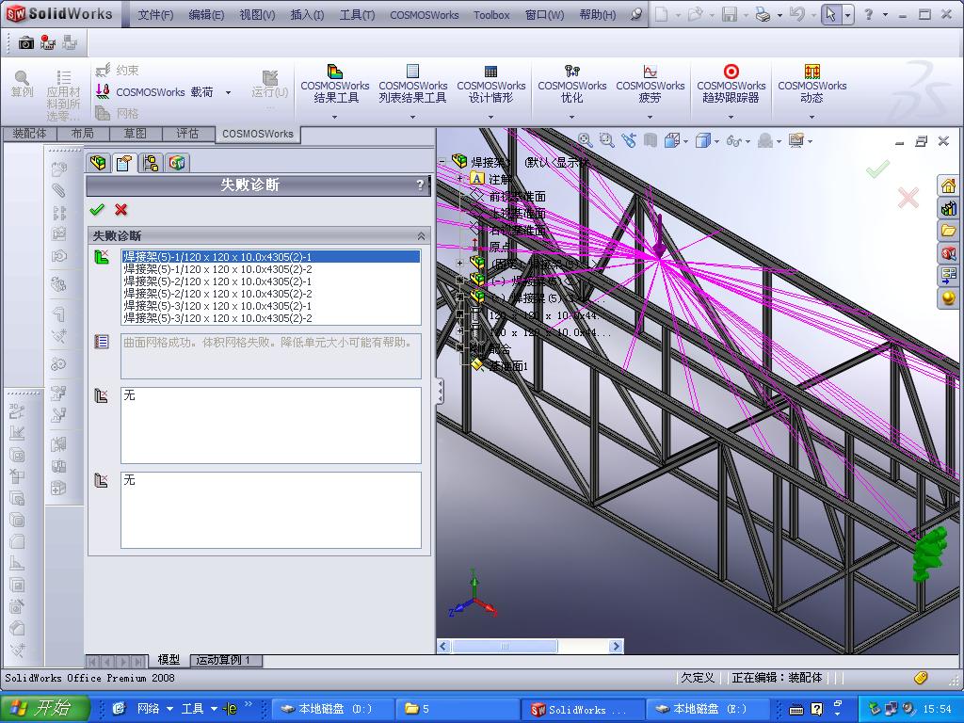
Task: Open the display style dropdown arrow in the viewport
Action: point(716,141)
